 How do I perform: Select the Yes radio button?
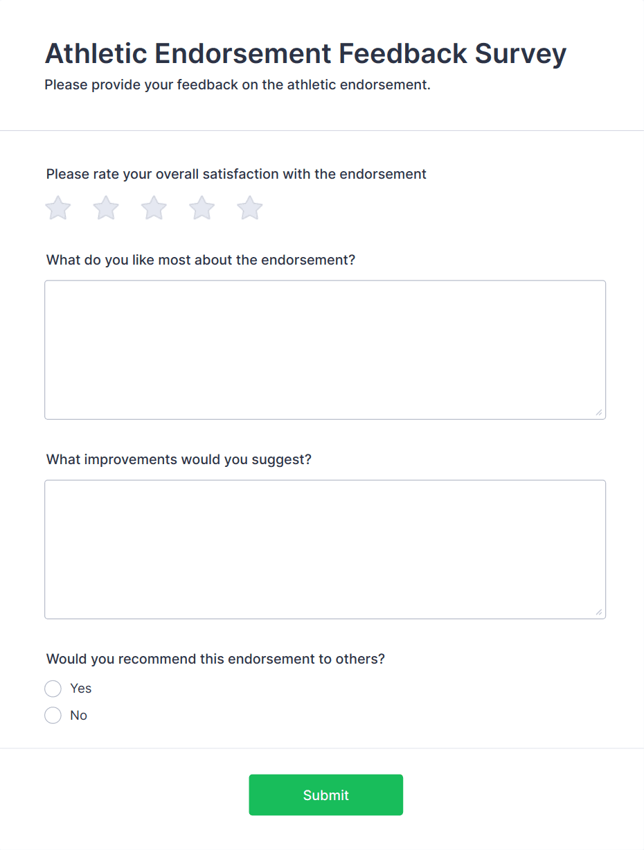click(53, 689)
